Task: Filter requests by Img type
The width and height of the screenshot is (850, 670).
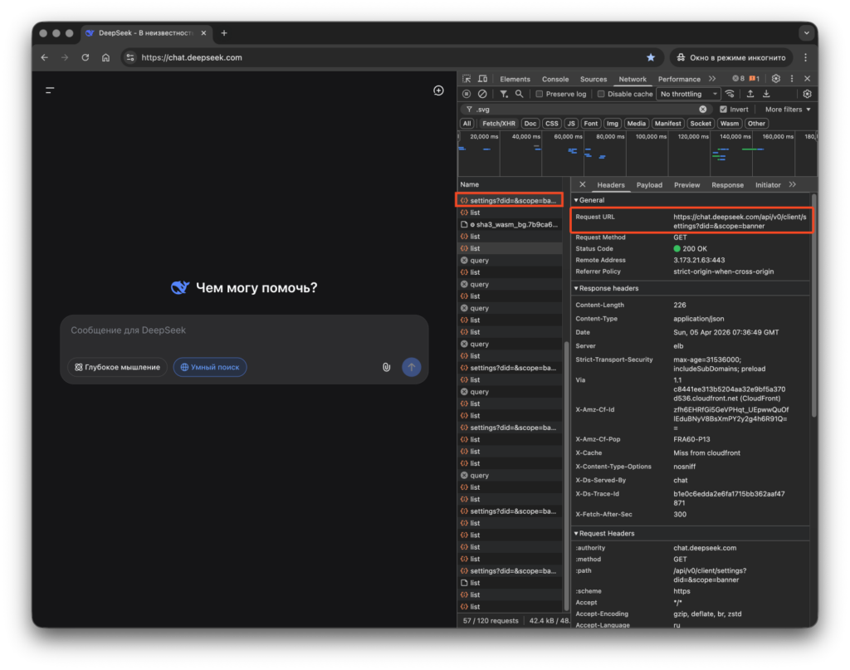Action: 612,124
